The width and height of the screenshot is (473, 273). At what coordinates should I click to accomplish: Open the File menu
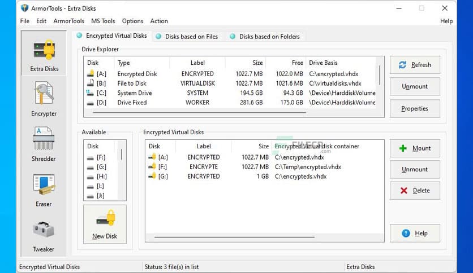25,21
